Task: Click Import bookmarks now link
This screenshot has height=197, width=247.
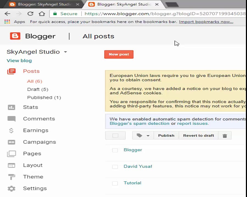Action: coord(206,22)
